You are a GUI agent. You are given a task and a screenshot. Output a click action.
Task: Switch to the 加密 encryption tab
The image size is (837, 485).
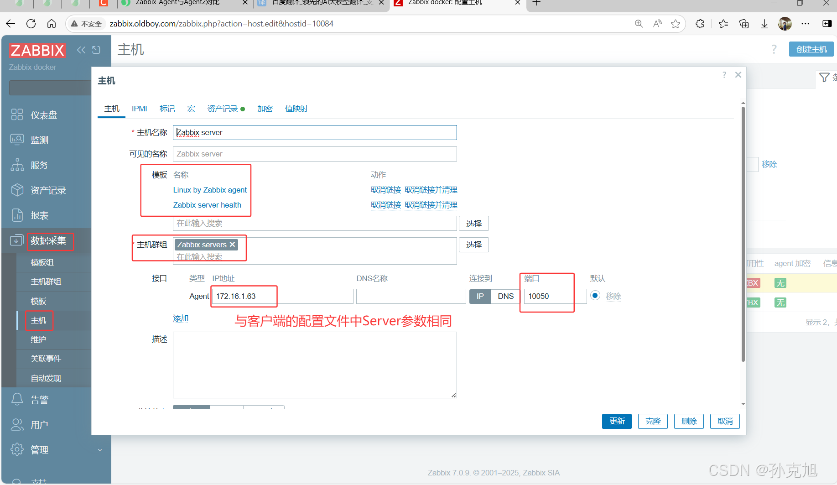(x=265, y=109)
